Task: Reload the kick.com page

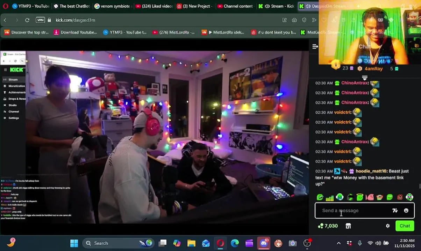Action: pos(27,20)
